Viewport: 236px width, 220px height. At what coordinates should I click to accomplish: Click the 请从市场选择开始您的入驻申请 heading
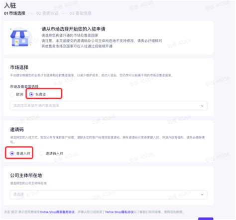73,29
